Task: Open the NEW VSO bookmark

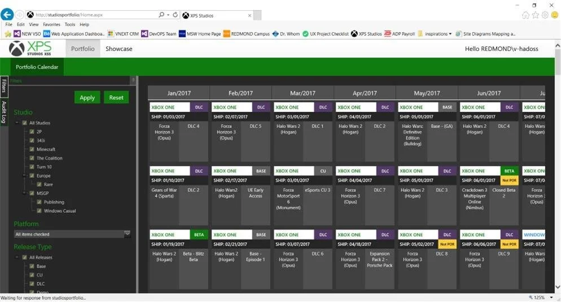Action: pyautogui.click(x=27, y=34)
